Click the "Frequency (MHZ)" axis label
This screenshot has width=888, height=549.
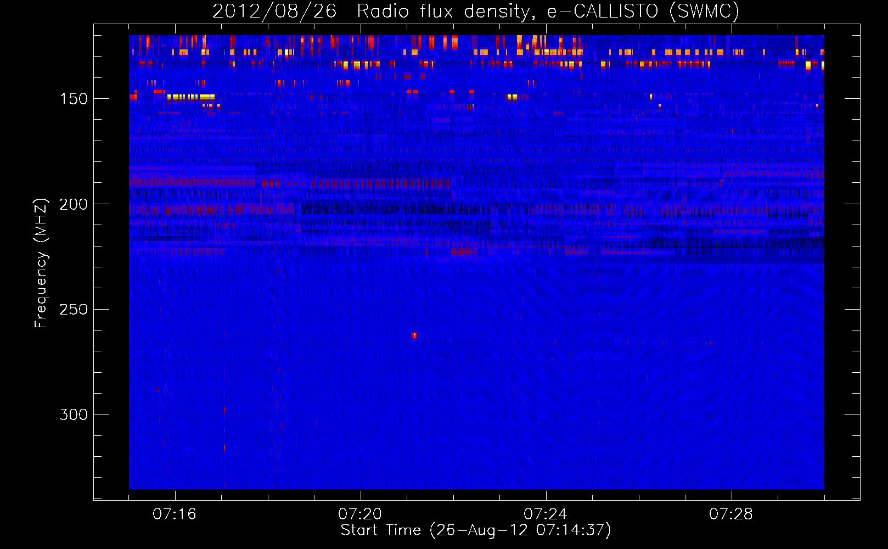[41, 263]
